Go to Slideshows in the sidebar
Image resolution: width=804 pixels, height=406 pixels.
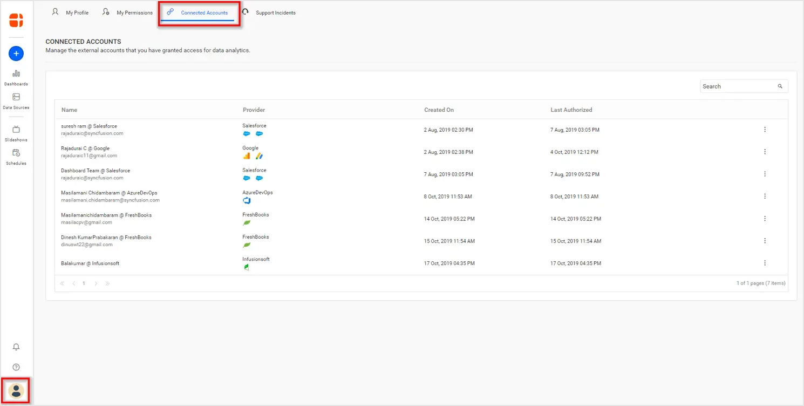[16, 133]
